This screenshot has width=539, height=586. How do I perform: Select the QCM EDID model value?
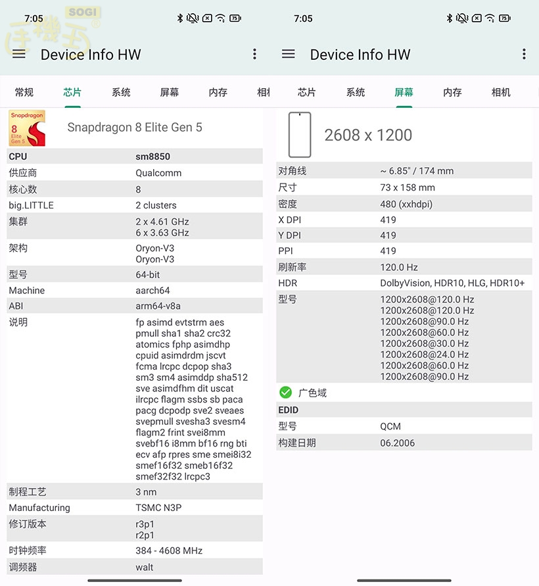click(x=390, y=426)
